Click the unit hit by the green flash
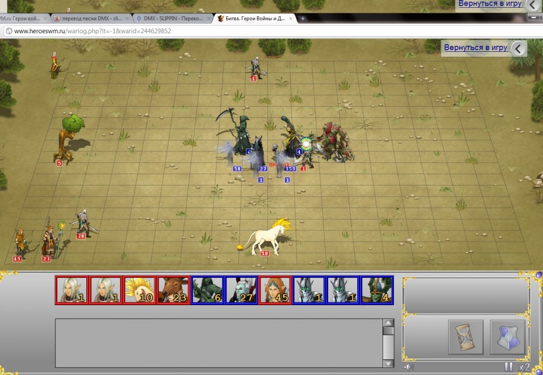Screen dimensions: 543x375 306,152
